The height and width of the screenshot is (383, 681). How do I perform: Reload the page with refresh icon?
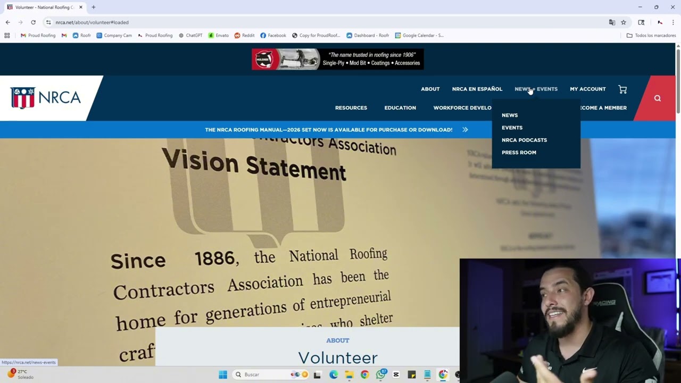tap(33, 22)
